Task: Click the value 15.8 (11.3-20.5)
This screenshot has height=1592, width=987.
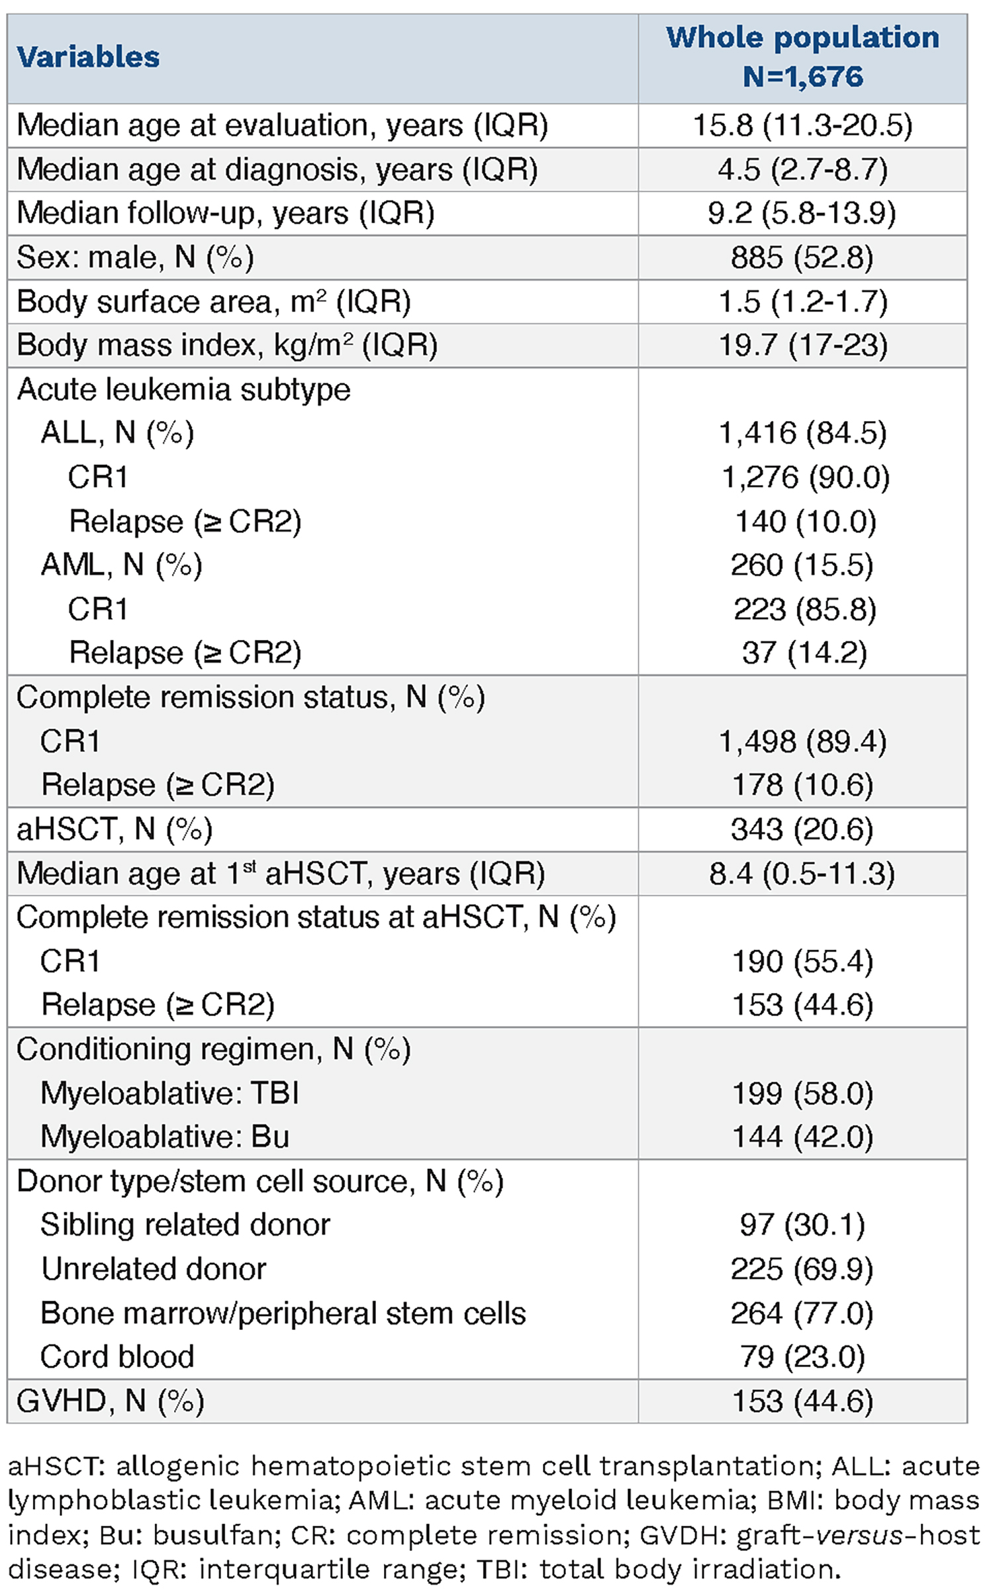Action: (x=802, y=125)
